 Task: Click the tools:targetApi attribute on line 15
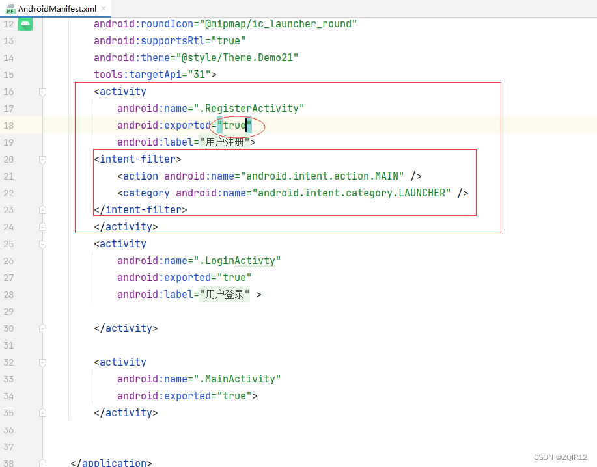tap(138, 75)
